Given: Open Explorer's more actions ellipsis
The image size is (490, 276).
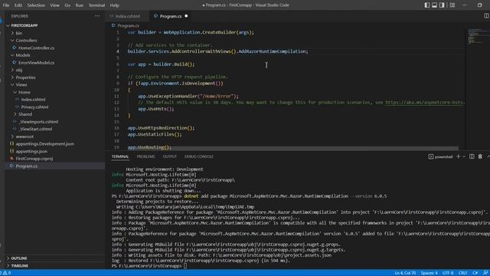Looking at the screenshot, I should tap(97, 15).
